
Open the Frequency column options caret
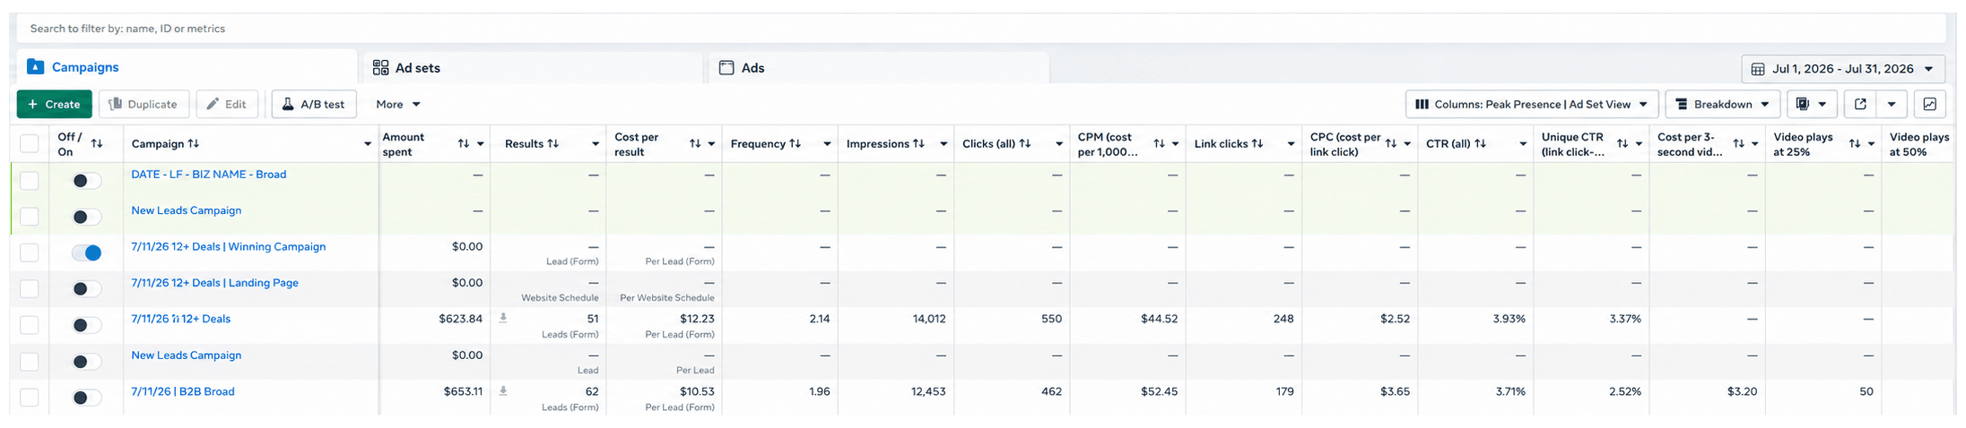coord(827,144)
